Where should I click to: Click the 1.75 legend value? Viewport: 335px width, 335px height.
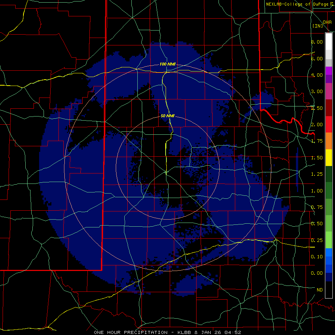point(317,141)
